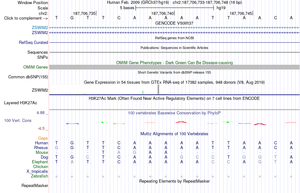This screenshot has height=193, width=300.
Task: Click the genome position text chr2:187,706,733-187,706,748
Action: pyautogui.click(x=207, y=3)
